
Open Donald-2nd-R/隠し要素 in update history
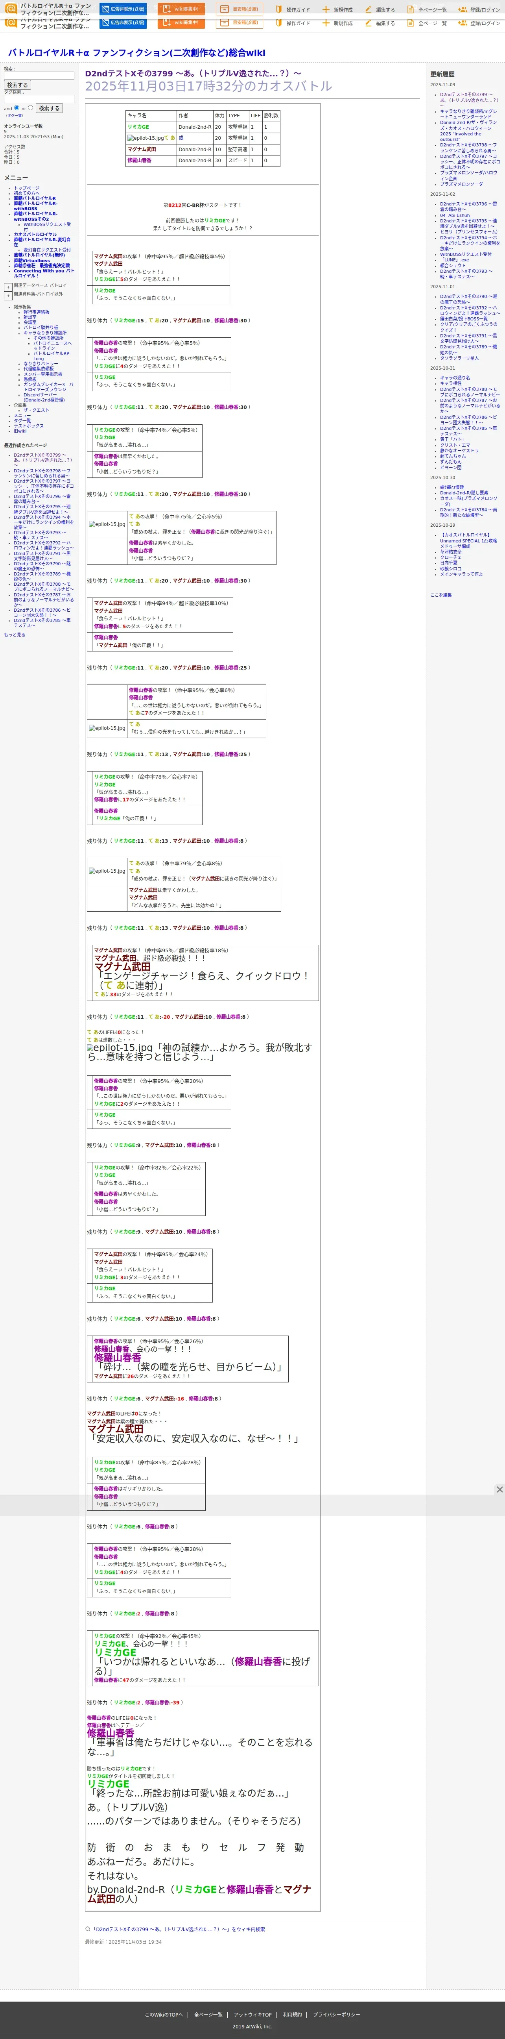[x=464, y=492]
